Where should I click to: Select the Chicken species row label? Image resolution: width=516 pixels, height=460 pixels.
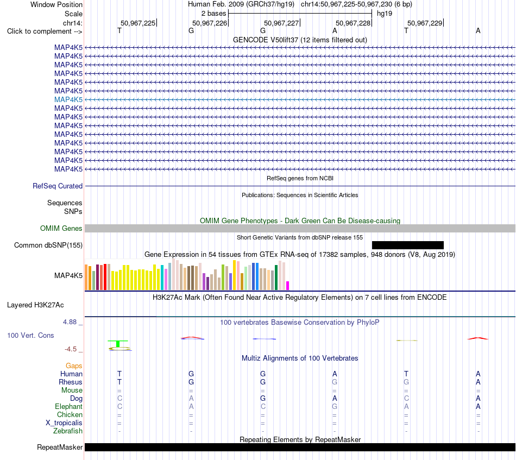70,414
